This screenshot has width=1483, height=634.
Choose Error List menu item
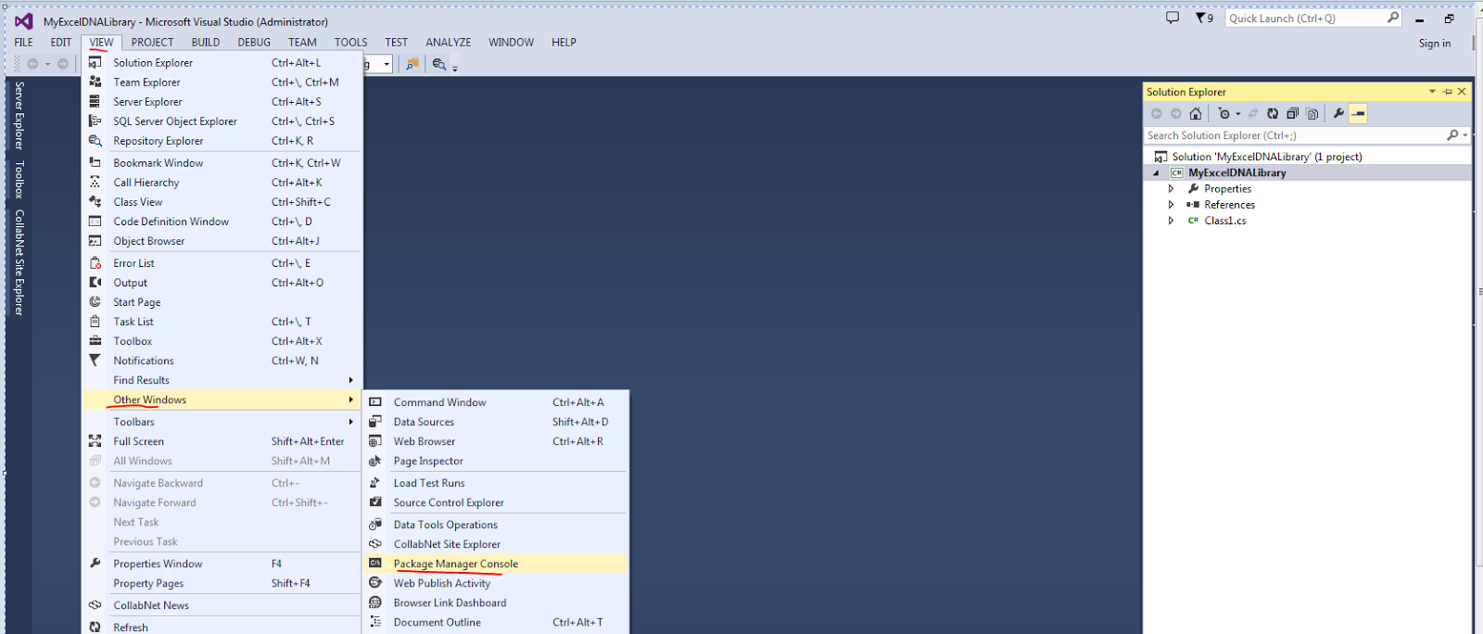click(x=222, y=263)
